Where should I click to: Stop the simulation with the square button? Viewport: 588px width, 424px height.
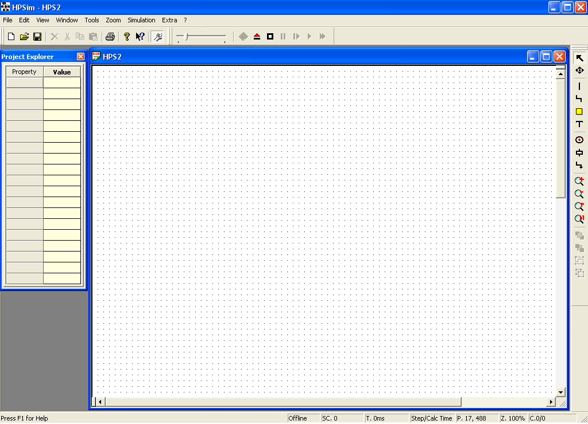click(270, 36)
